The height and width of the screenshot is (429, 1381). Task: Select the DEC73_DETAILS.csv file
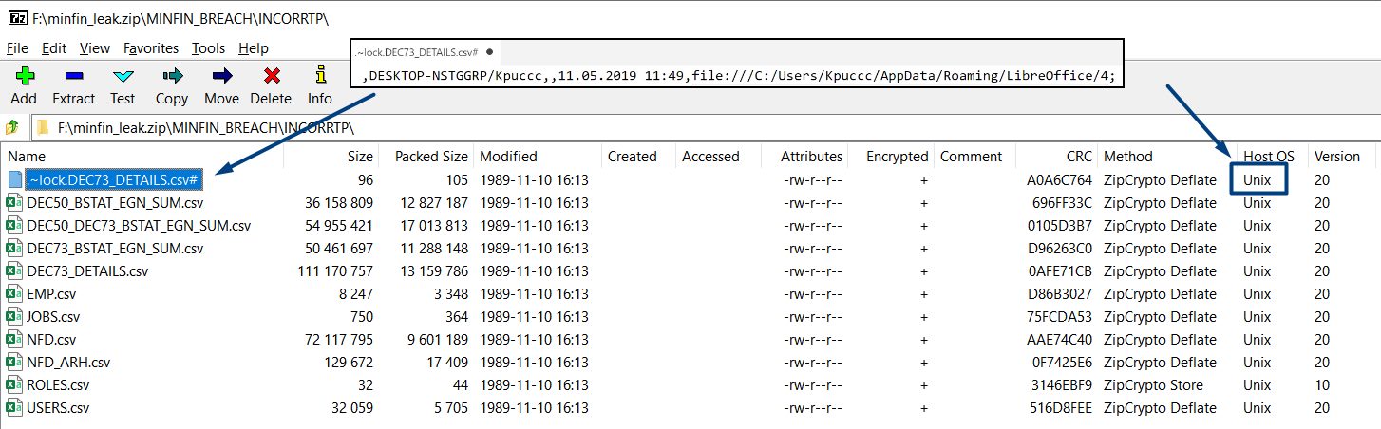[x=87, y=271]
